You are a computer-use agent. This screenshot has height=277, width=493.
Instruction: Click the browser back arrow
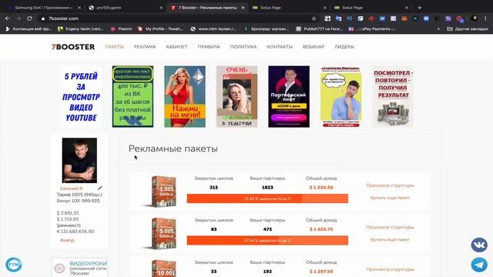[x=7, y=18]
